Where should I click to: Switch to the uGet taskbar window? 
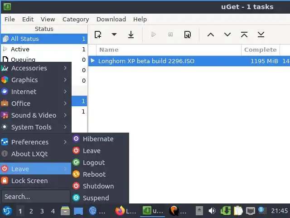click(152, 211)
